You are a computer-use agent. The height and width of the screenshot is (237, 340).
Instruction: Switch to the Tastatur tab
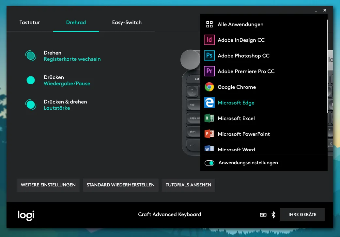click(x=30, y=22)
